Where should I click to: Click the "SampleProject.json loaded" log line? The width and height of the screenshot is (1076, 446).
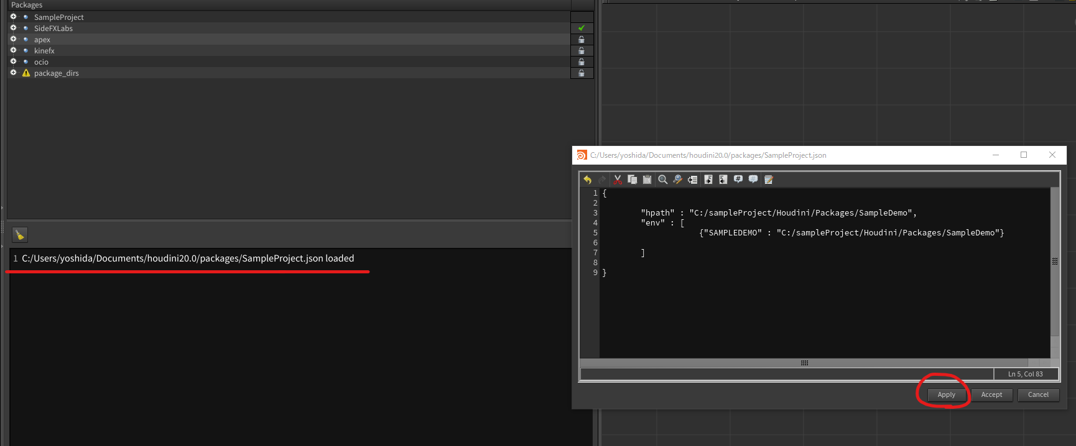tap(188, 258)
